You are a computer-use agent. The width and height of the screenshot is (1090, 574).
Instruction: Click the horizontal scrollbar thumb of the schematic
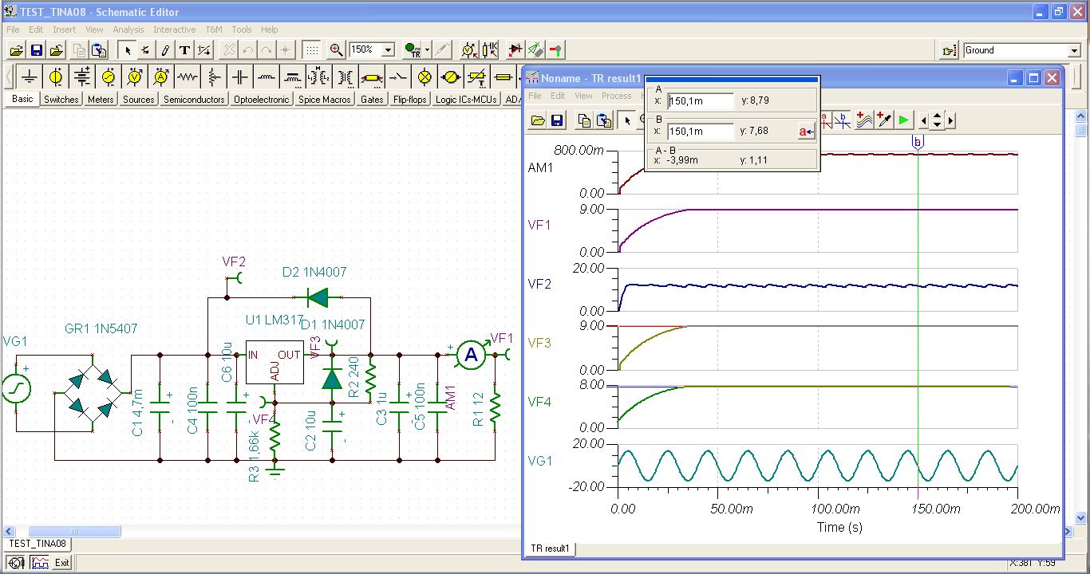(x=75, y=531)
